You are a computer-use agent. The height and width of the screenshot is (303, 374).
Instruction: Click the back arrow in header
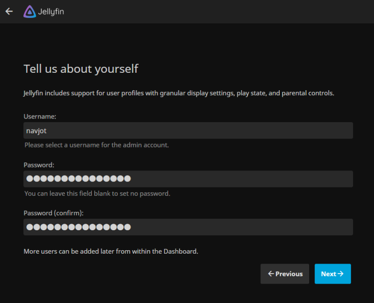point(9,11)
